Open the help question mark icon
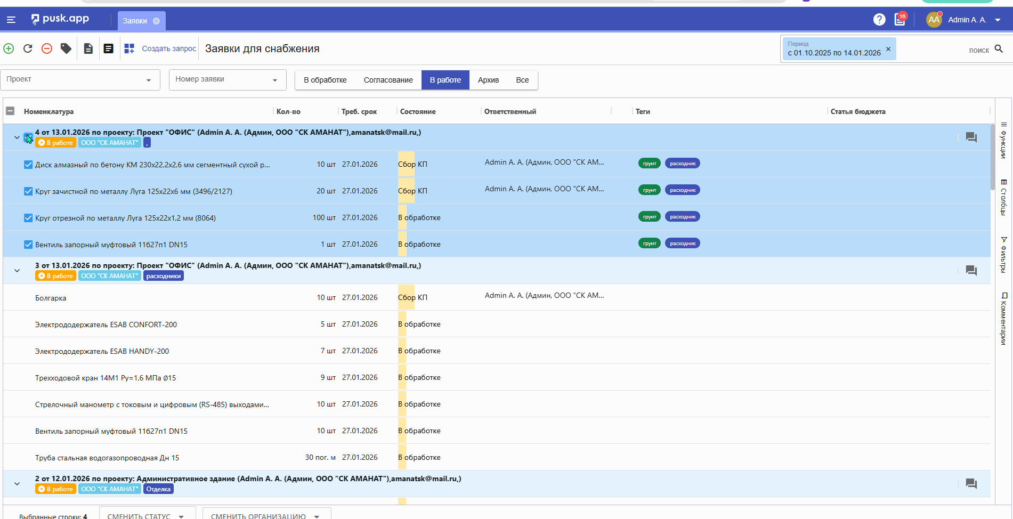Viewport: 1013px width, 519px height. (x=879, y=20)
